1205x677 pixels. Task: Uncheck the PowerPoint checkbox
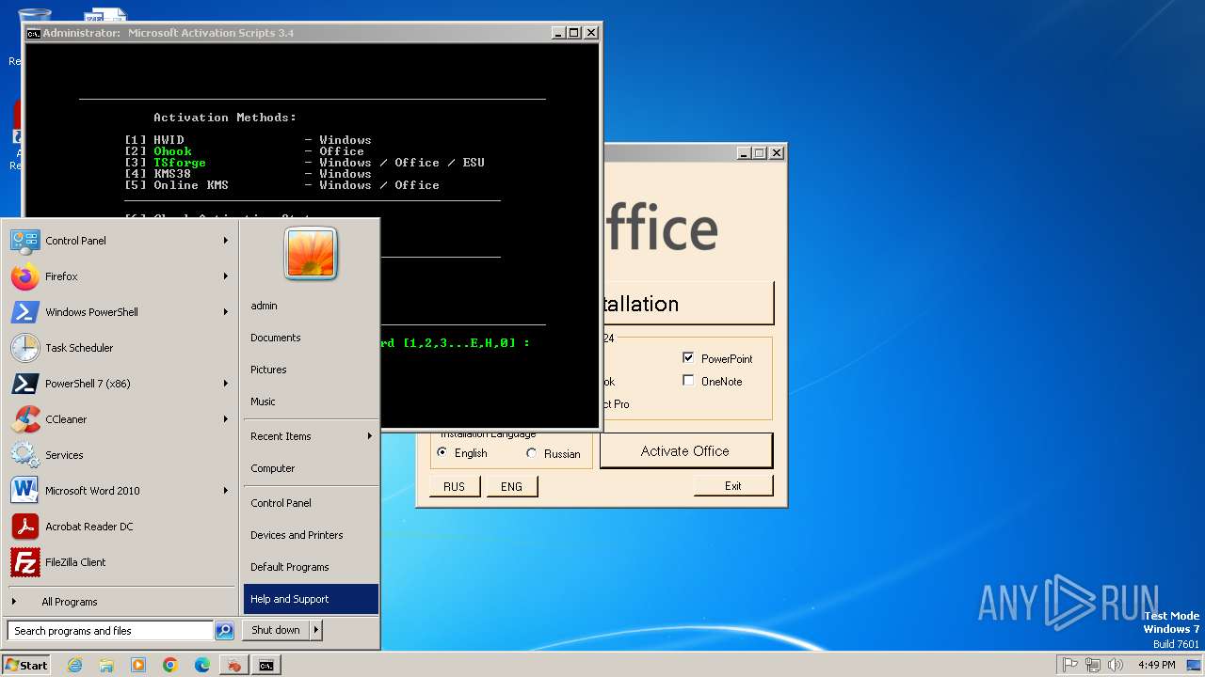pos(688,358)
